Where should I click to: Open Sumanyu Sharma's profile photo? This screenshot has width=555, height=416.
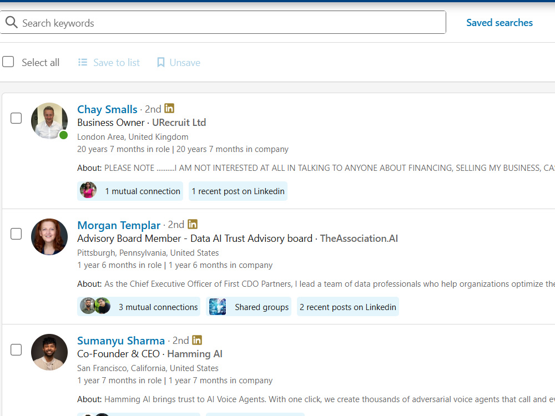point(49,352)
